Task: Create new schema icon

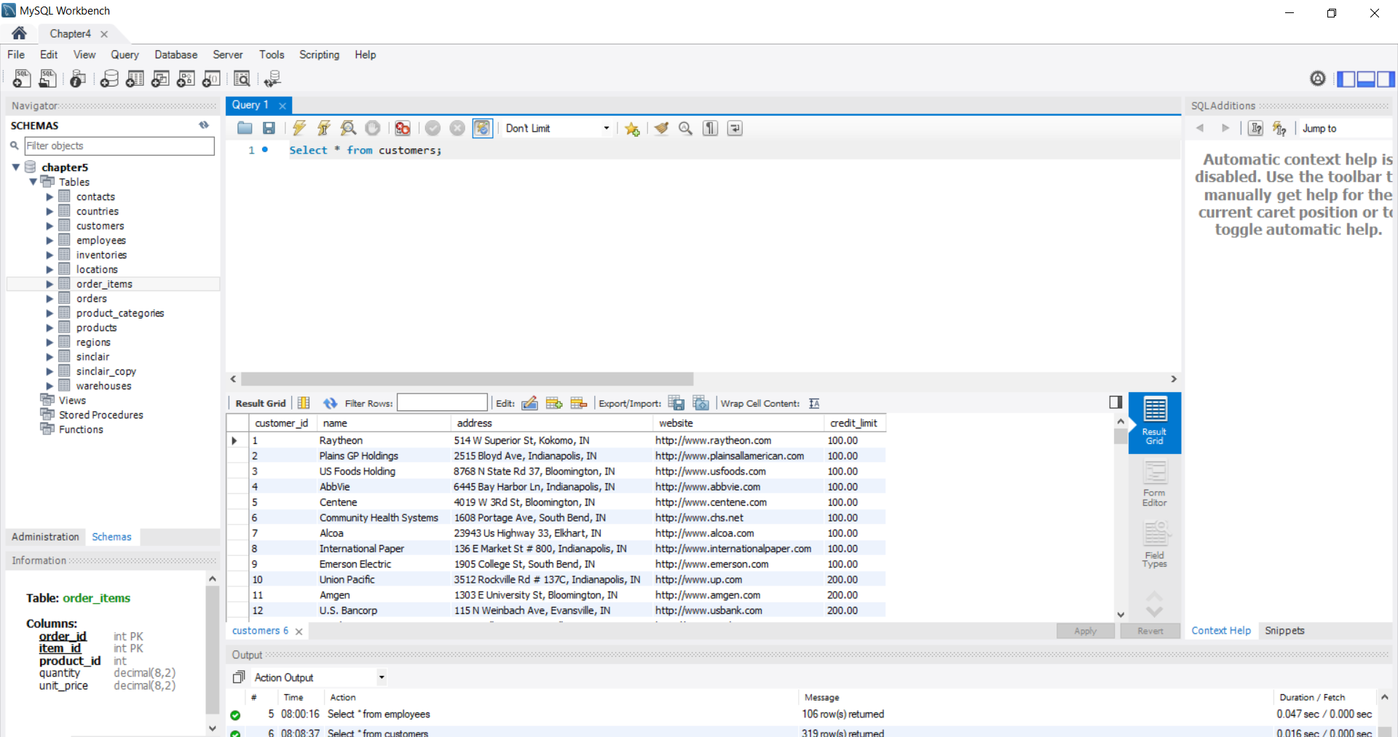Action: (109, 79)
